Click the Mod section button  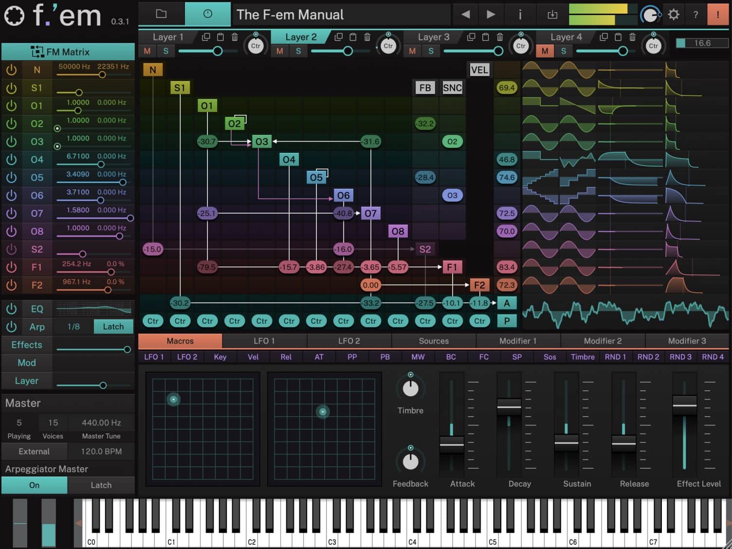(27, 363)
